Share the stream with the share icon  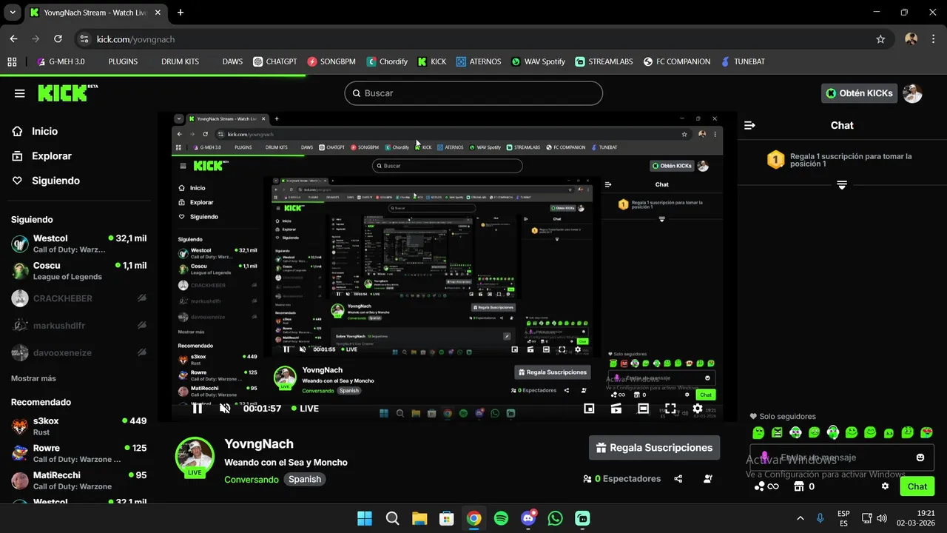point(678,479)
